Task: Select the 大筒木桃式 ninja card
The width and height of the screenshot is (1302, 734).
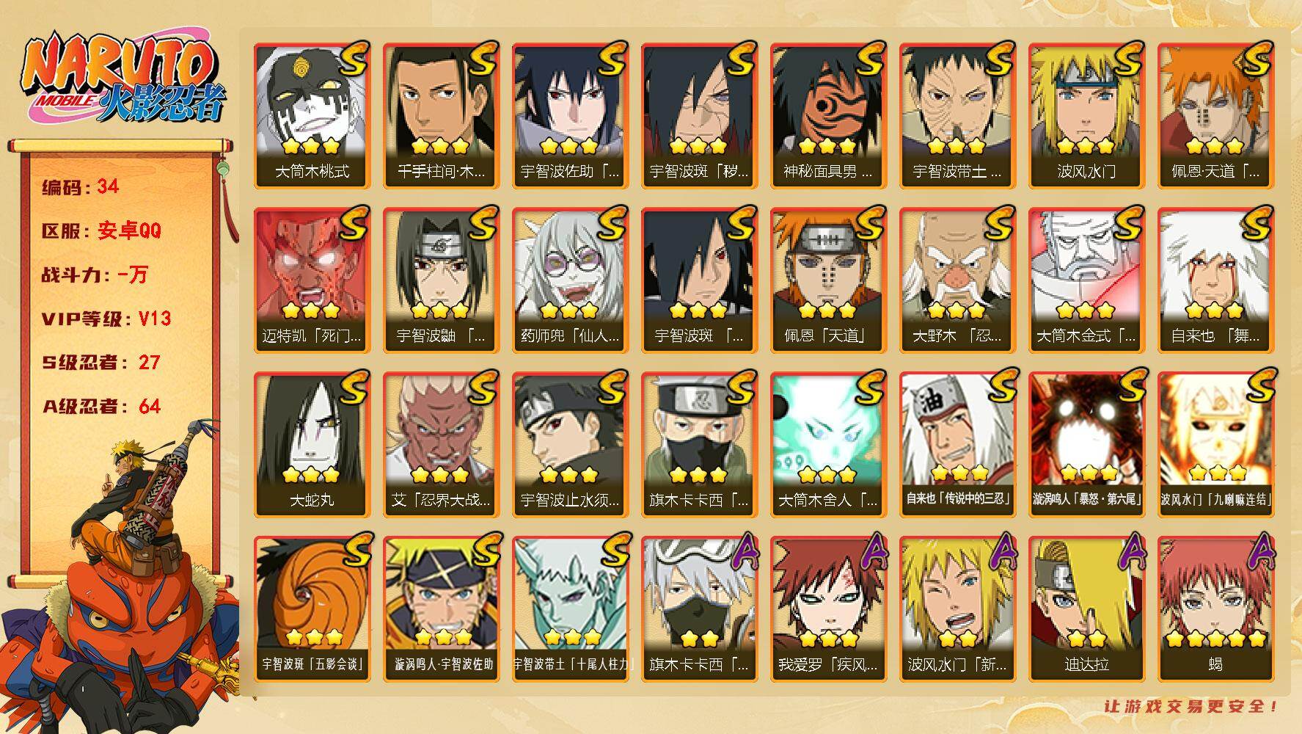Action: click(312, 116)
